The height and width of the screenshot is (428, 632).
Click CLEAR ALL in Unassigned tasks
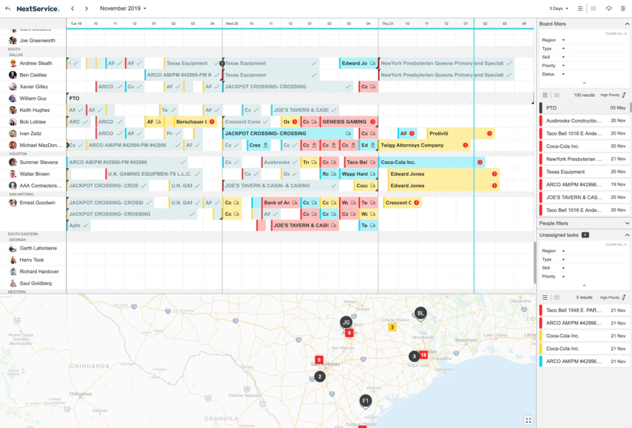point(616,245)
